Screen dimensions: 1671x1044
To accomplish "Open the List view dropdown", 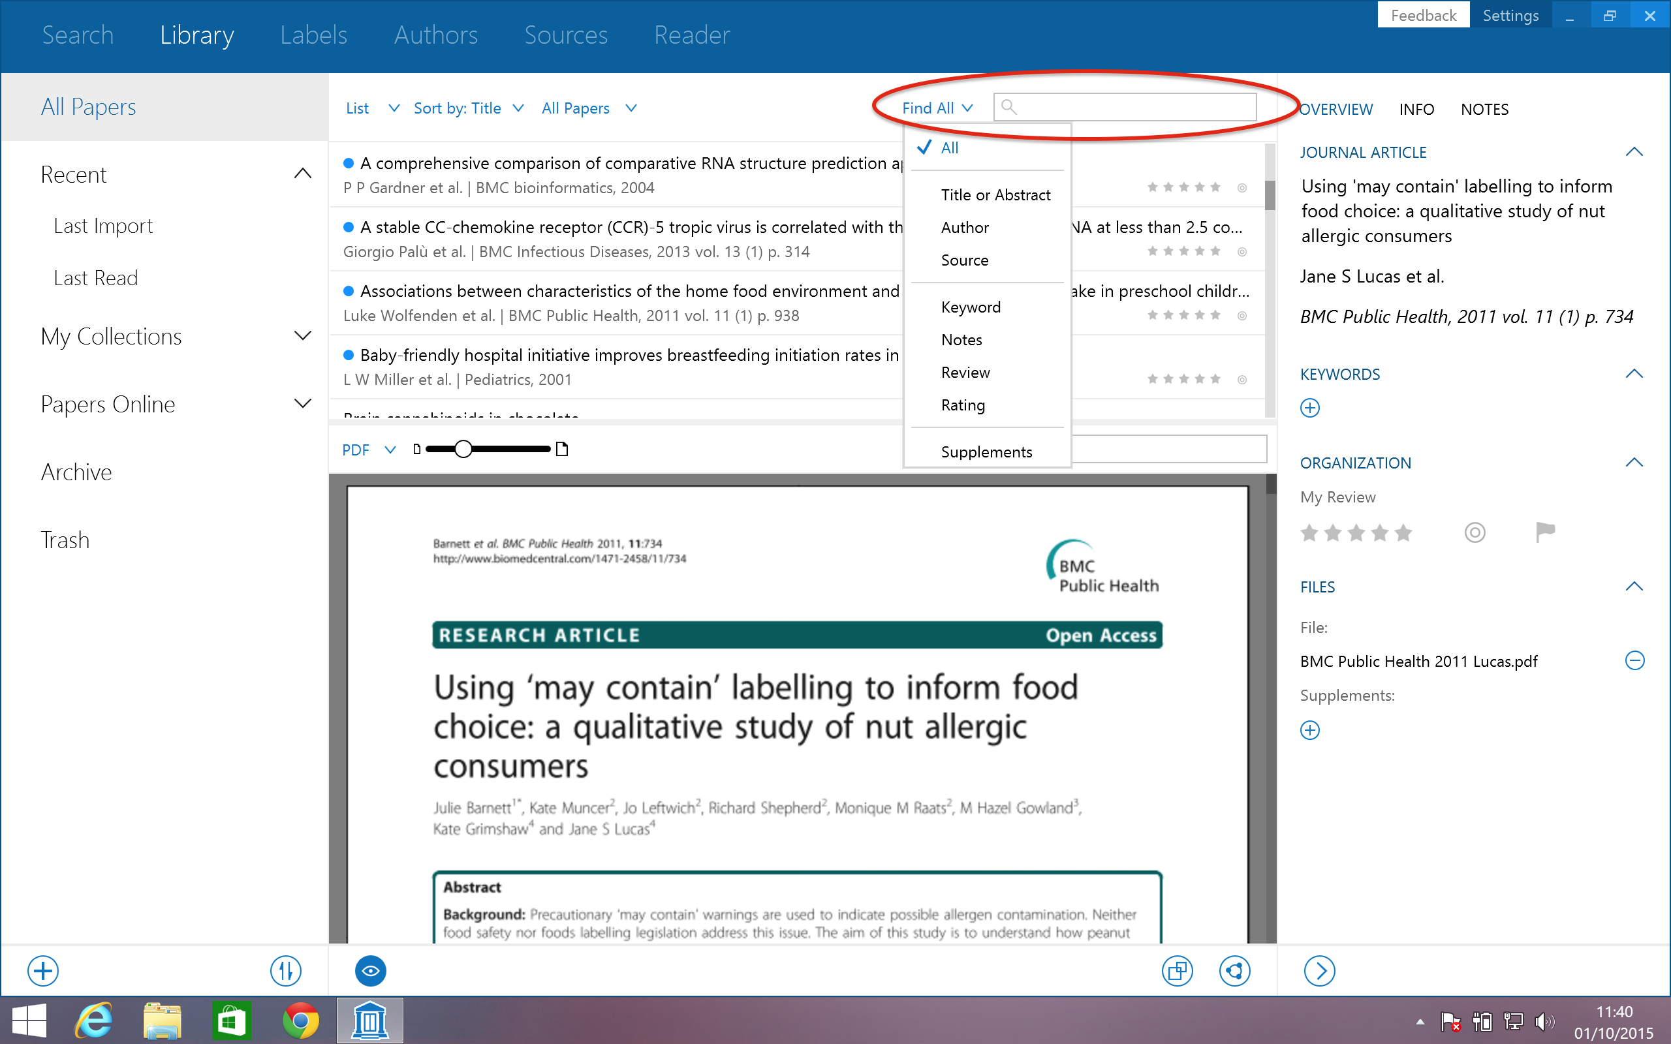I will point(372,108).
